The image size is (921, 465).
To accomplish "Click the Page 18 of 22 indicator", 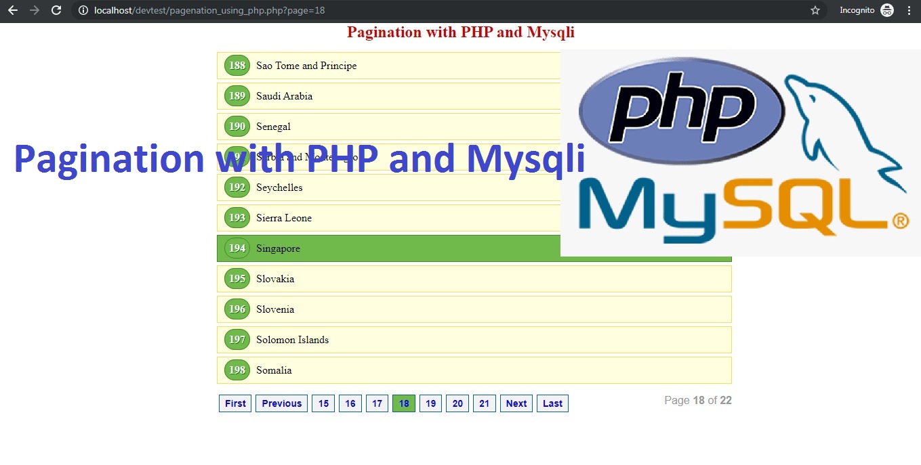I will [x=698, y=401].
